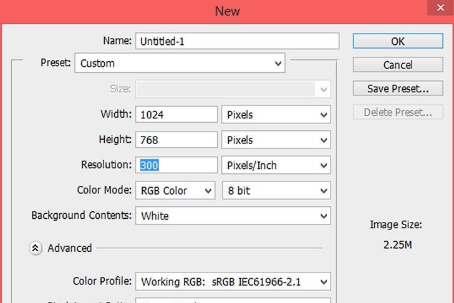This screenshot has width=454, height=303.
Task: Open the Width units Pixels dropdown
Action: pyautogui.click(x=276, y=115)
